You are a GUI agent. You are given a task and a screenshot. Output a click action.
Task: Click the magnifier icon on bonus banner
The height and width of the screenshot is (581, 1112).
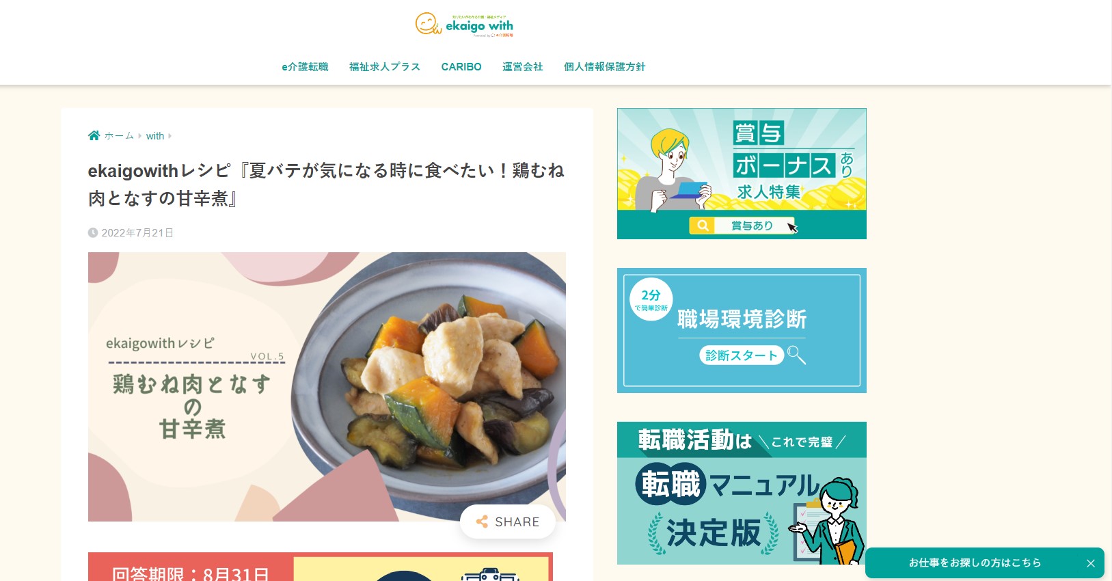[702, 226]
